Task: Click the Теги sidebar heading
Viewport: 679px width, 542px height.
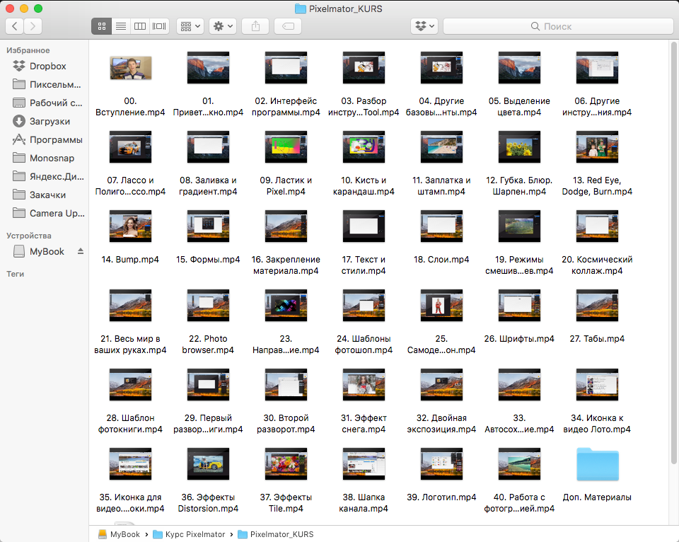Action: coord(15,274)
